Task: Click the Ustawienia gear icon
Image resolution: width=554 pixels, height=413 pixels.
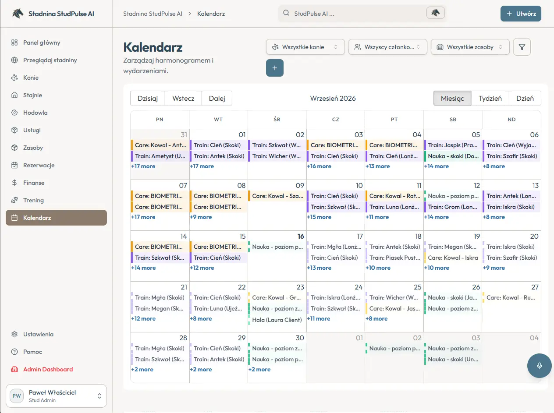Action: point(14,334)
